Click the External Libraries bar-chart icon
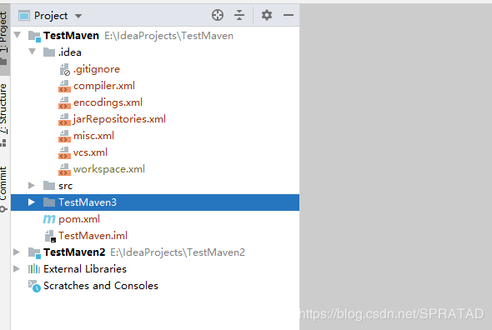The height and width of the screenshot is (330, 492). (34, 269)
